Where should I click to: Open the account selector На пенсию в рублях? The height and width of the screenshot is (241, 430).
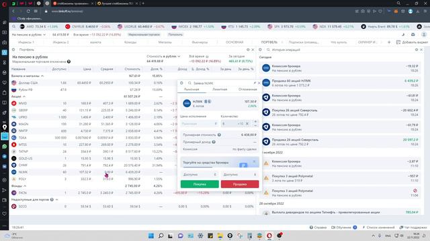coord(28,35)
